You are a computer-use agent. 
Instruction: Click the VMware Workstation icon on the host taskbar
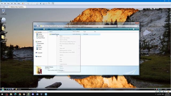pyautogui.click(x=29, y=94)
